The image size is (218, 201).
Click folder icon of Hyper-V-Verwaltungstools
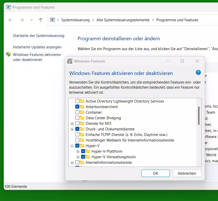(x=88, y=157)
